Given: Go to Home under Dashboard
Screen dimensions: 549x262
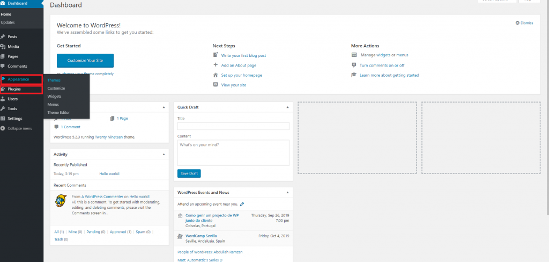Looking at the screenshot, I should tap(6, 14).
